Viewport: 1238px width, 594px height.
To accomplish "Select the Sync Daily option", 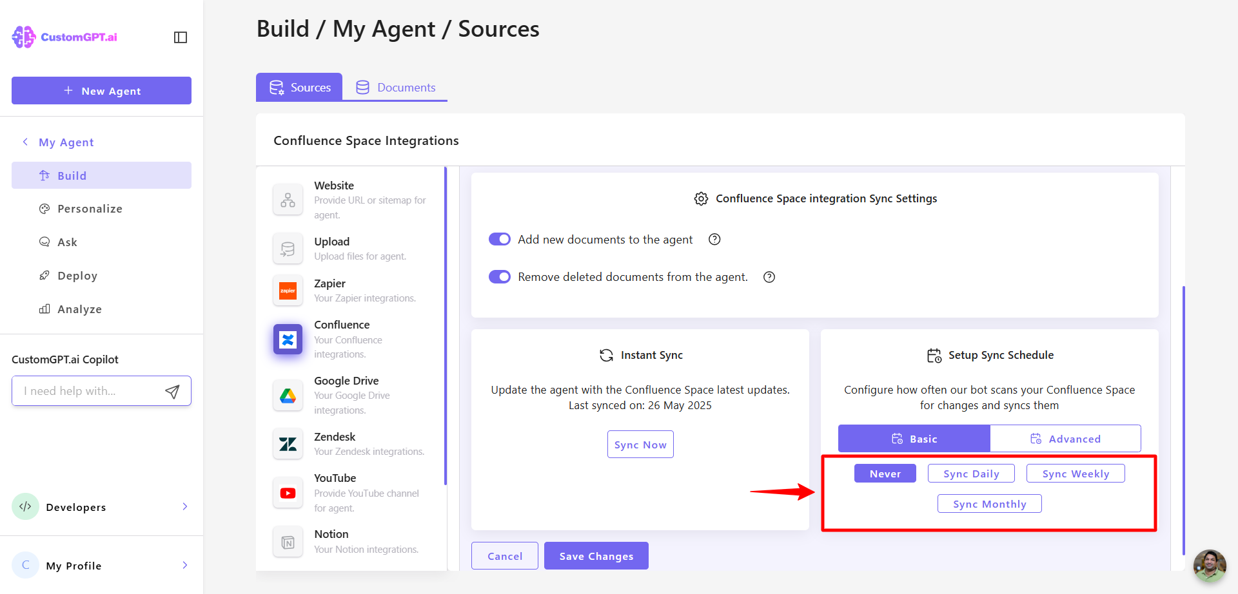I will point(971,474).
